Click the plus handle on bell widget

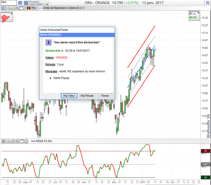[12, 13]
